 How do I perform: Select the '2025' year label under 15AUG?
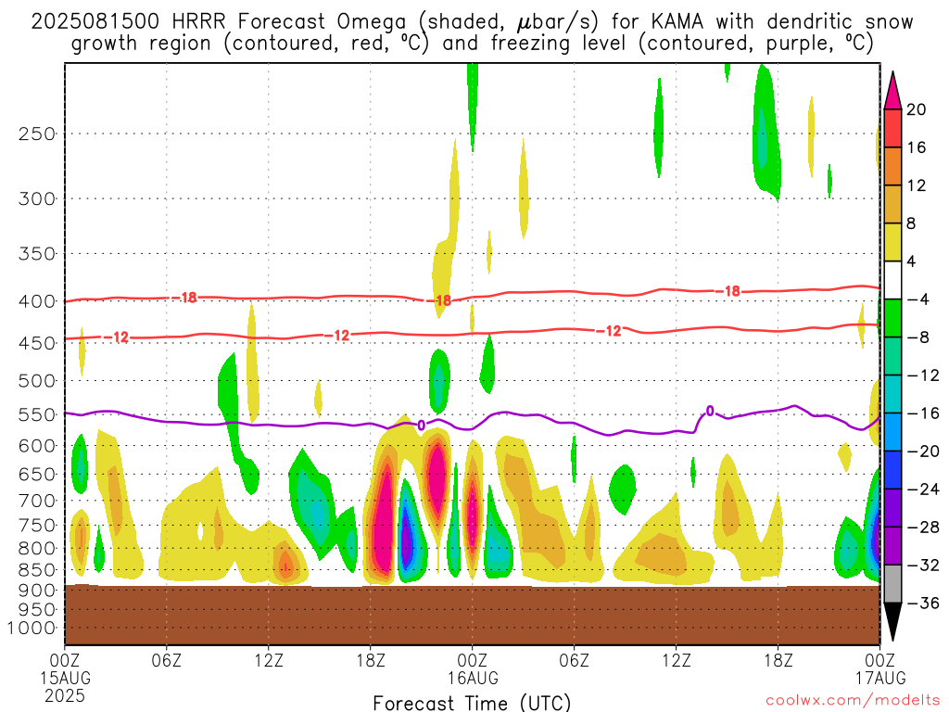pyautogui.click(x=66, y=695)
